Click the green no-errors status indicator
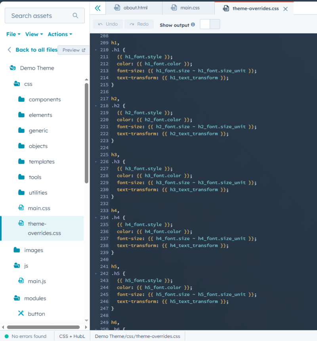Screen dimensions: 317x341 coord(7,336)
